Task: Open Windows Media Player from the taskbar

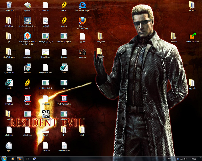Action: [13, 159]
